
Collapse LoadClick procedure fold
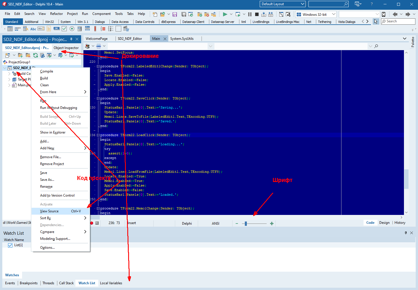98,135
